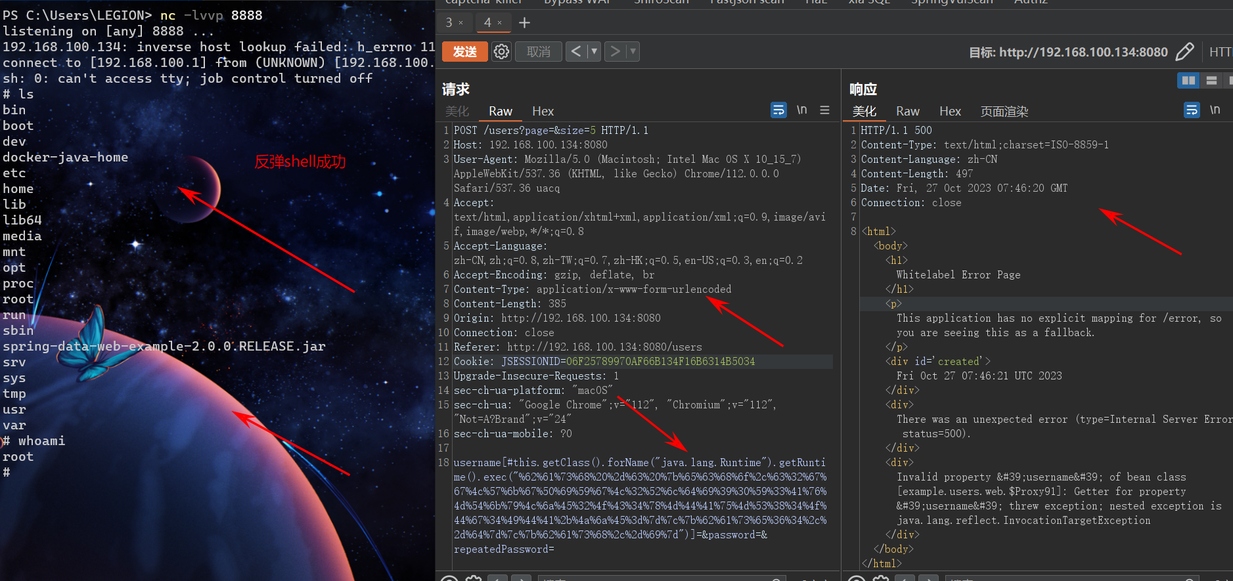Click the # whoami line in terminal
This screenshot has width=1233, height=581.
(x=34, y=441)
